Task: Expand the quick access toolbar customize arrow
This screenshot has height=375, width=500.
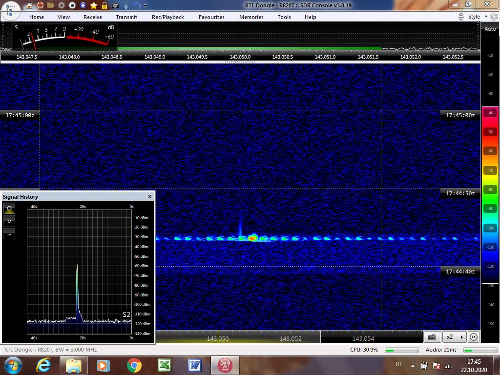Action: [146, 6]
